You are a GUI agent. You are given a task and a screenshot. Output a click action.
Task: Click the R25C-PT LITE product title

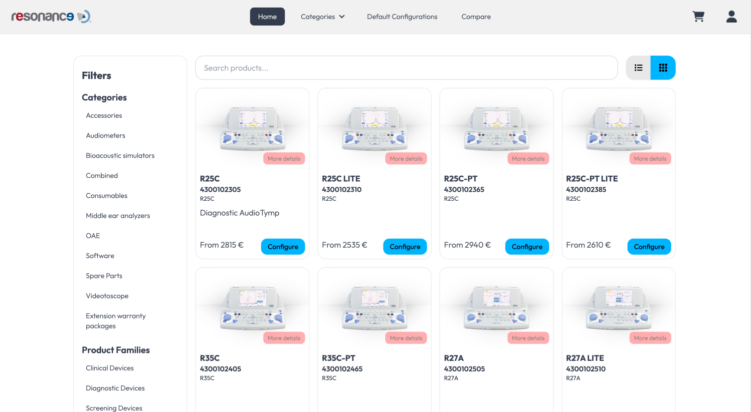(x=592, y=179)
